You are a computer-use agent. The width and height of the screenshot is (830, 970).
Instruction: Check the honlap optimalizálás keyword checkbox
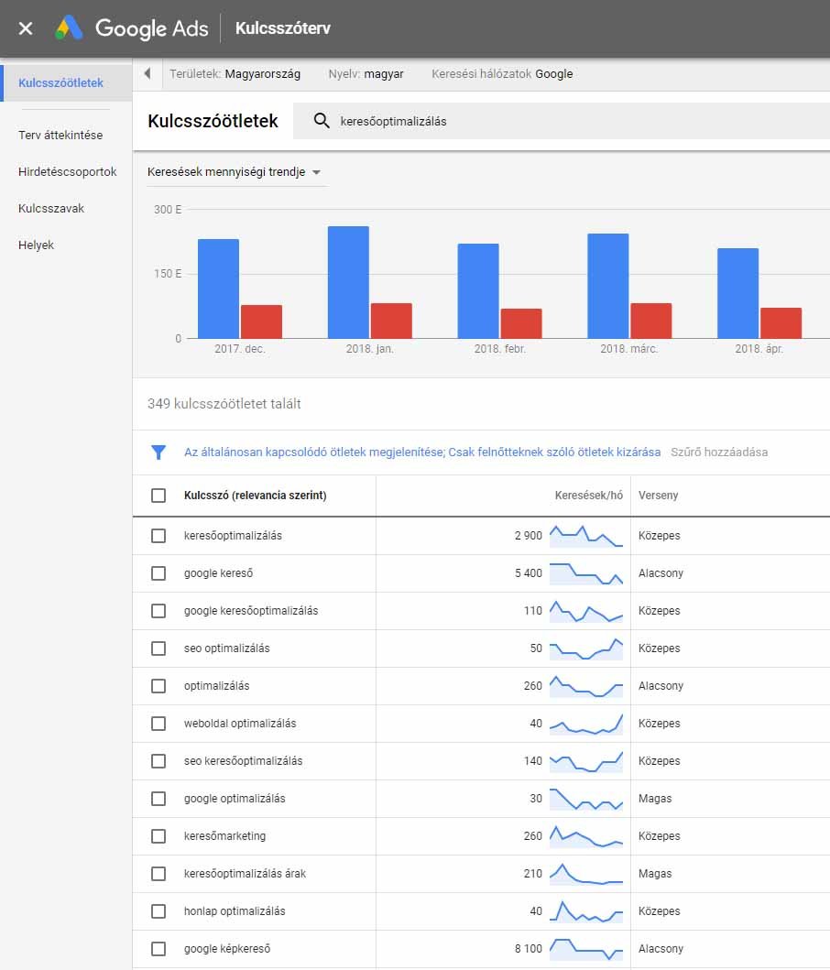(157, 910)
